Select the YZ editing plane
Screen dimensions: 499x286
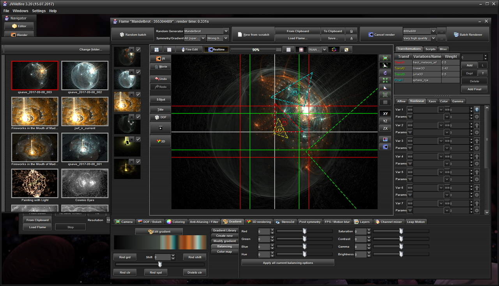[x=385, y=121]
